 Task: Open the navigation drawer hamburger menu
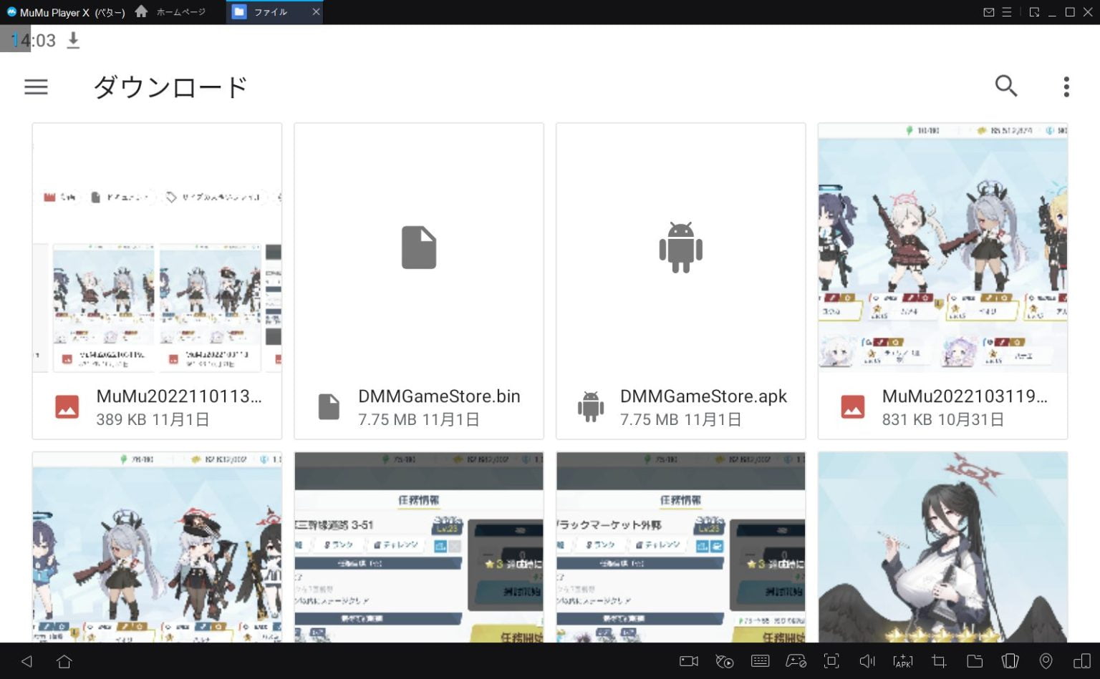pos(36,87)
